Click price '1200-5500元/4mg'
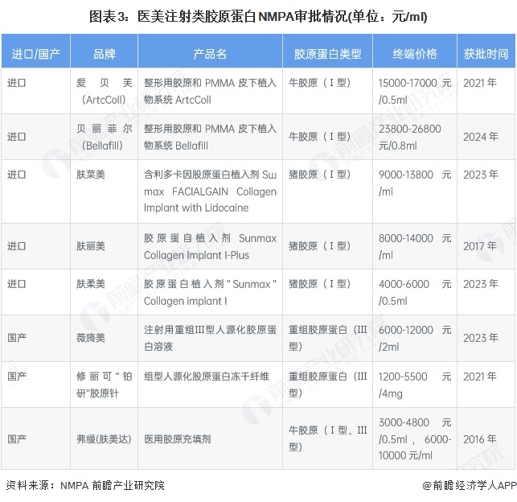 pos(415,385)
